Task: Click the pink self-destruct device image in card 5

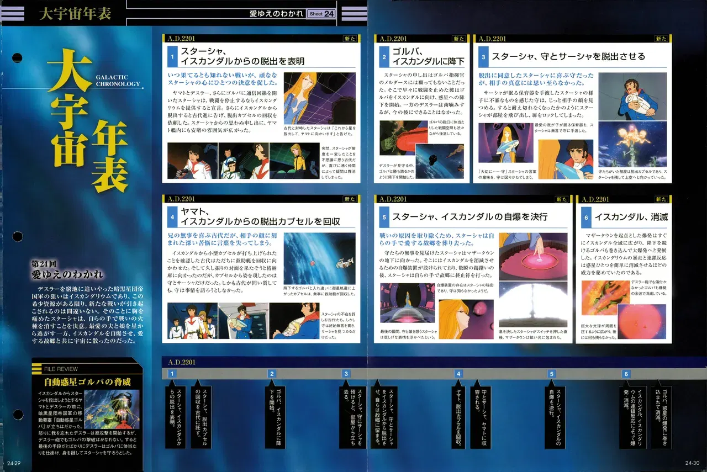Action: 534,256
